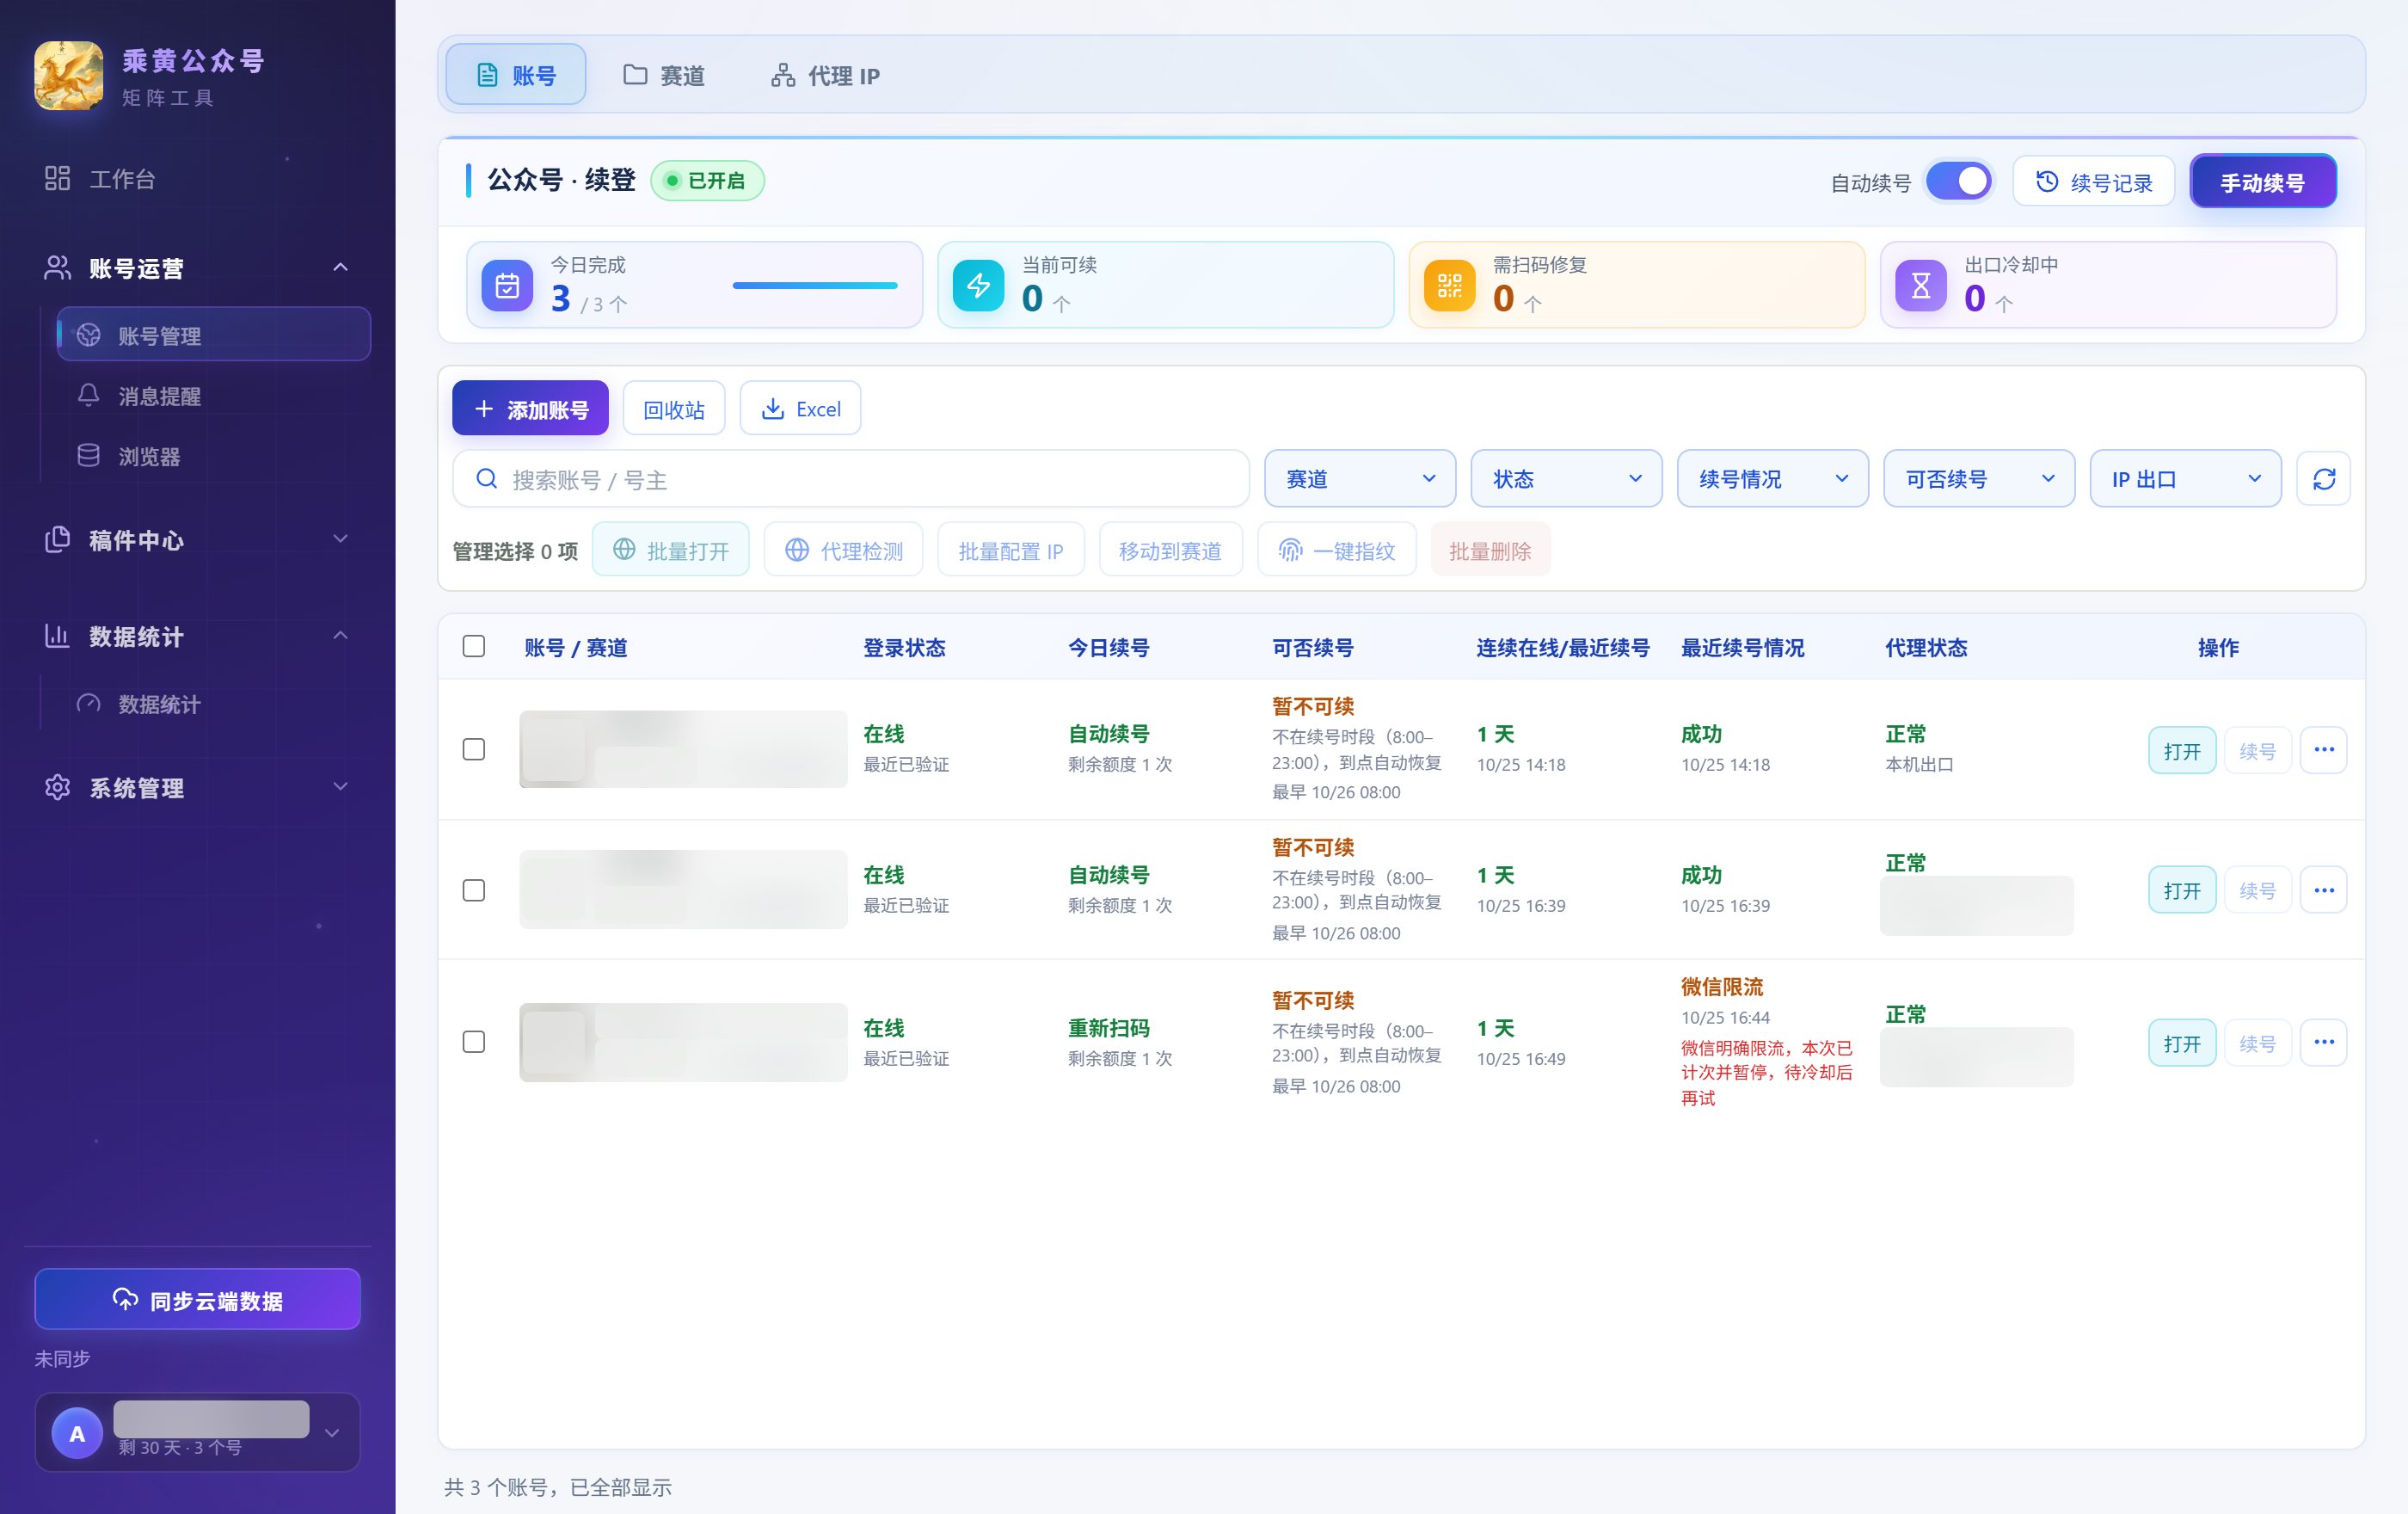Image resolution: width=2408 pixels, height=1514 pixels.
Task: Open more actions for the 10/25 16:39 row
Action: pyautogui.click(x=2324, y=890)
